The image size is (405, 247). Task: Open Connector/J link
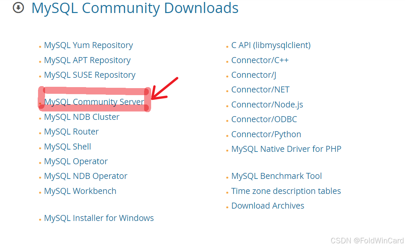click(254, 75)
